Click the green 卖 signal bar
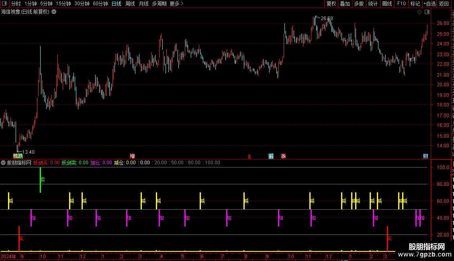Image resolution: width=454 pixels, height=261 pixels. pos(41,180)
